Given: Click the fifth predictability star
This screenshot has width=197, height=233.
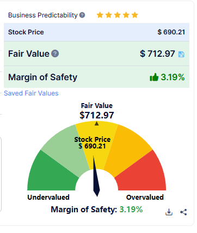Looking at the screenshot, I should 135,15.
